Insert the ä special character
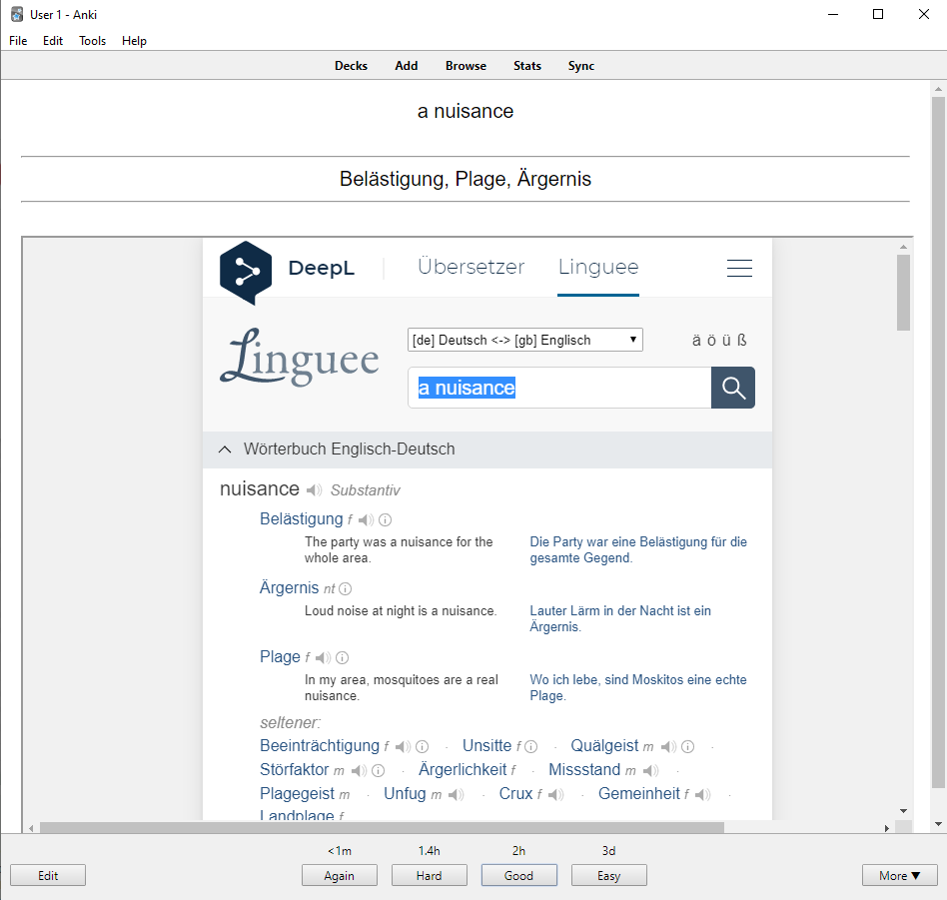Viewport: 947px width, 900px height. tap(696, 340)
